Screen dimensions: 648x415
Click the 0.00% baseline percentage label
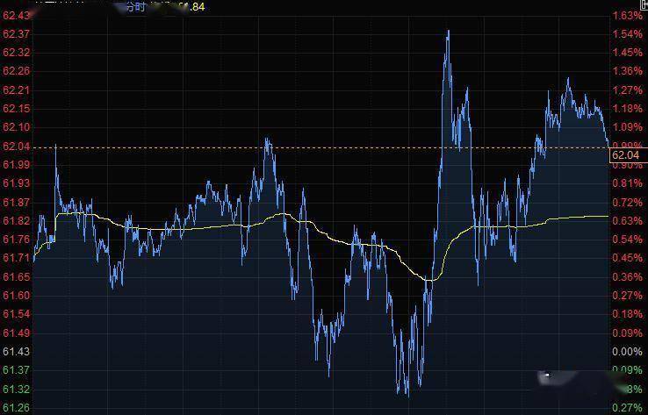point(626,351)
